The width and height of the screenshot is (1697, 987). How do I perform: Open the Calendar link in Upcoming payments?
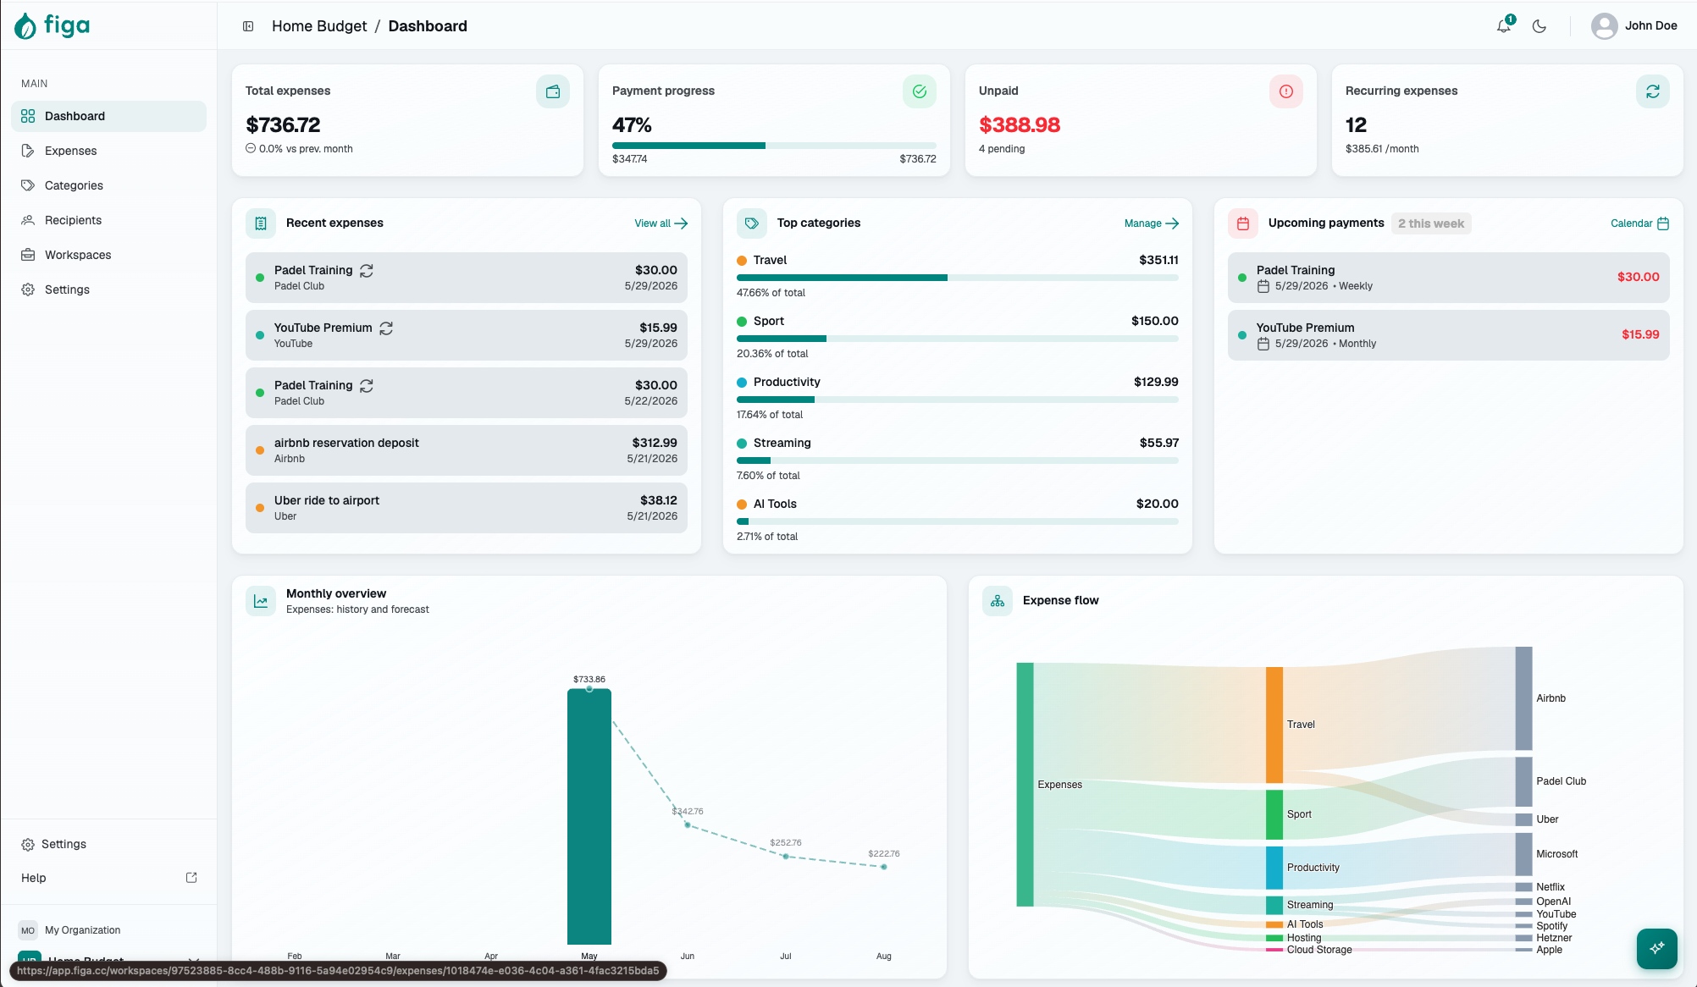[x=1639, y=223]
